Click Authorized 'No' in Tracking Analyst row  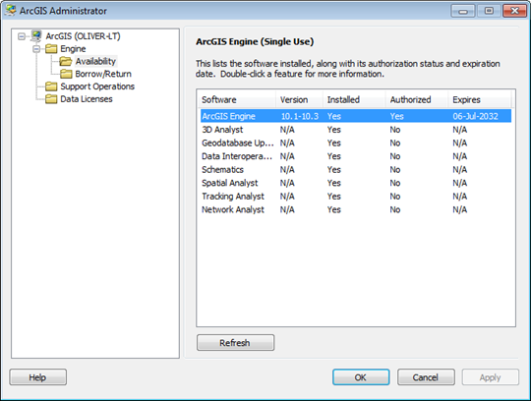[395, 197]
